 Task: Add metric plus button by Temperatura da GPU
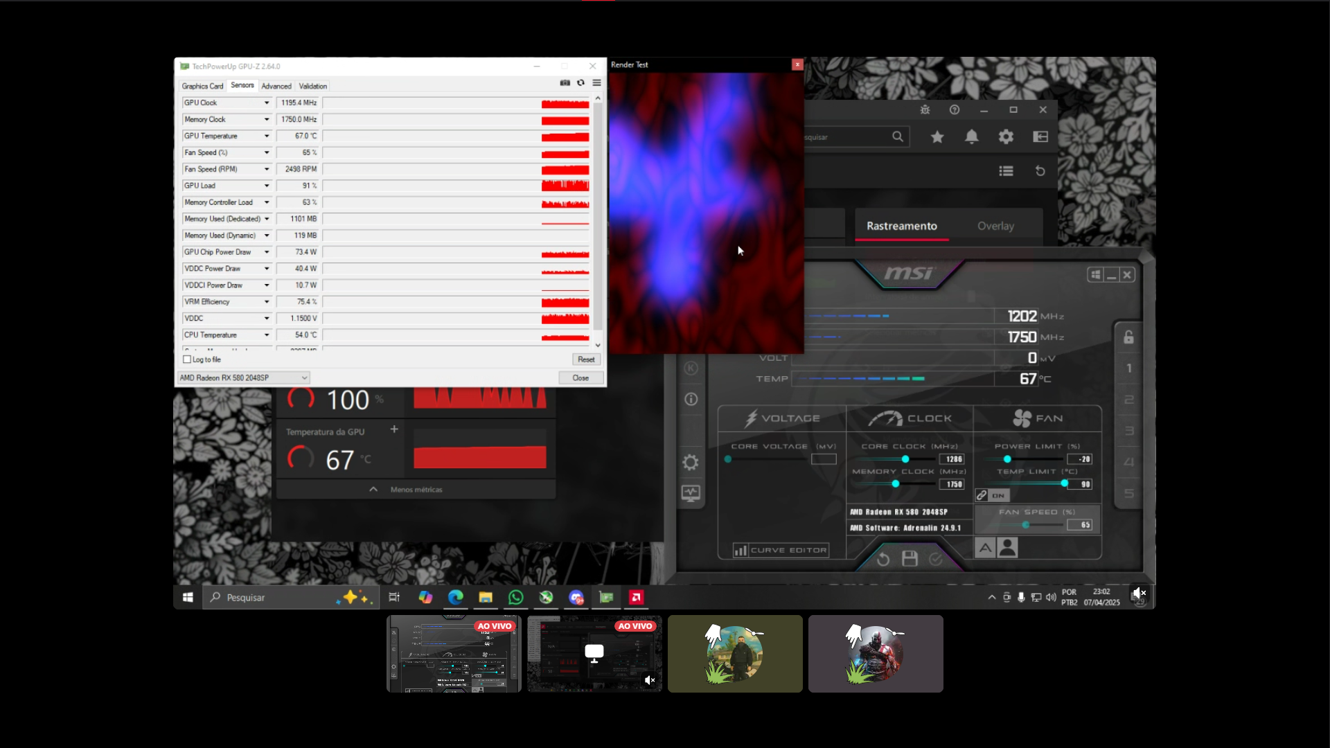coord(394,429)
